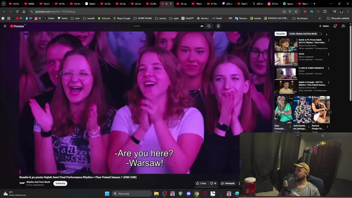Open options for E-LEKCJE FUNNY MOMENTS video
This screenshot has width=352, height=198.
tap(329, 68)
